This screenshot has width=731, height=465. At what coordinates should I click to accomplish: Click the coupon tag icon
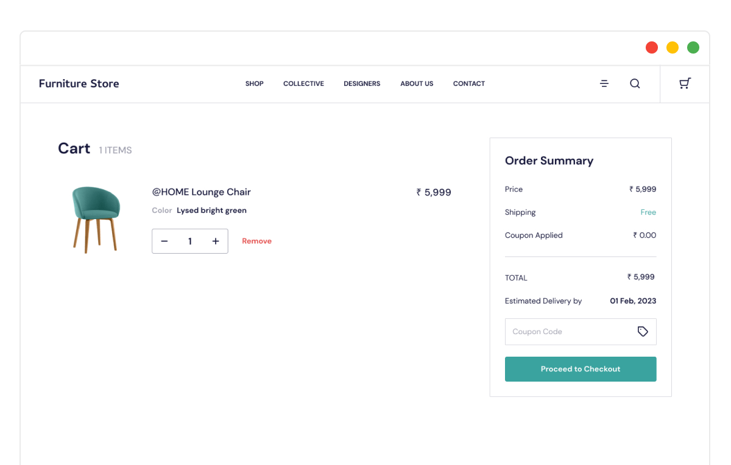point(643,332)
